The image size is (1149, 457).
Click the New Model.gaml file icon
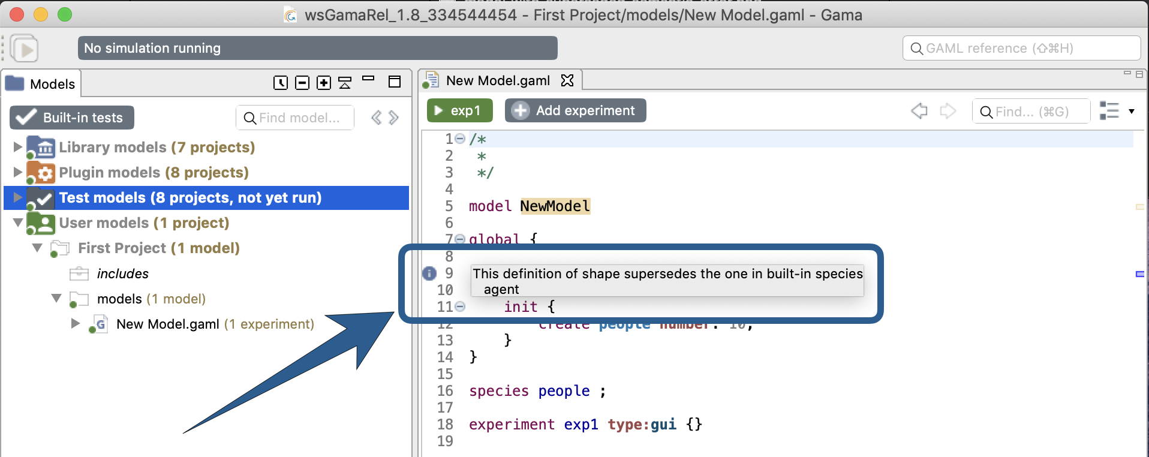pyautogui.click(x=99, y=324)
